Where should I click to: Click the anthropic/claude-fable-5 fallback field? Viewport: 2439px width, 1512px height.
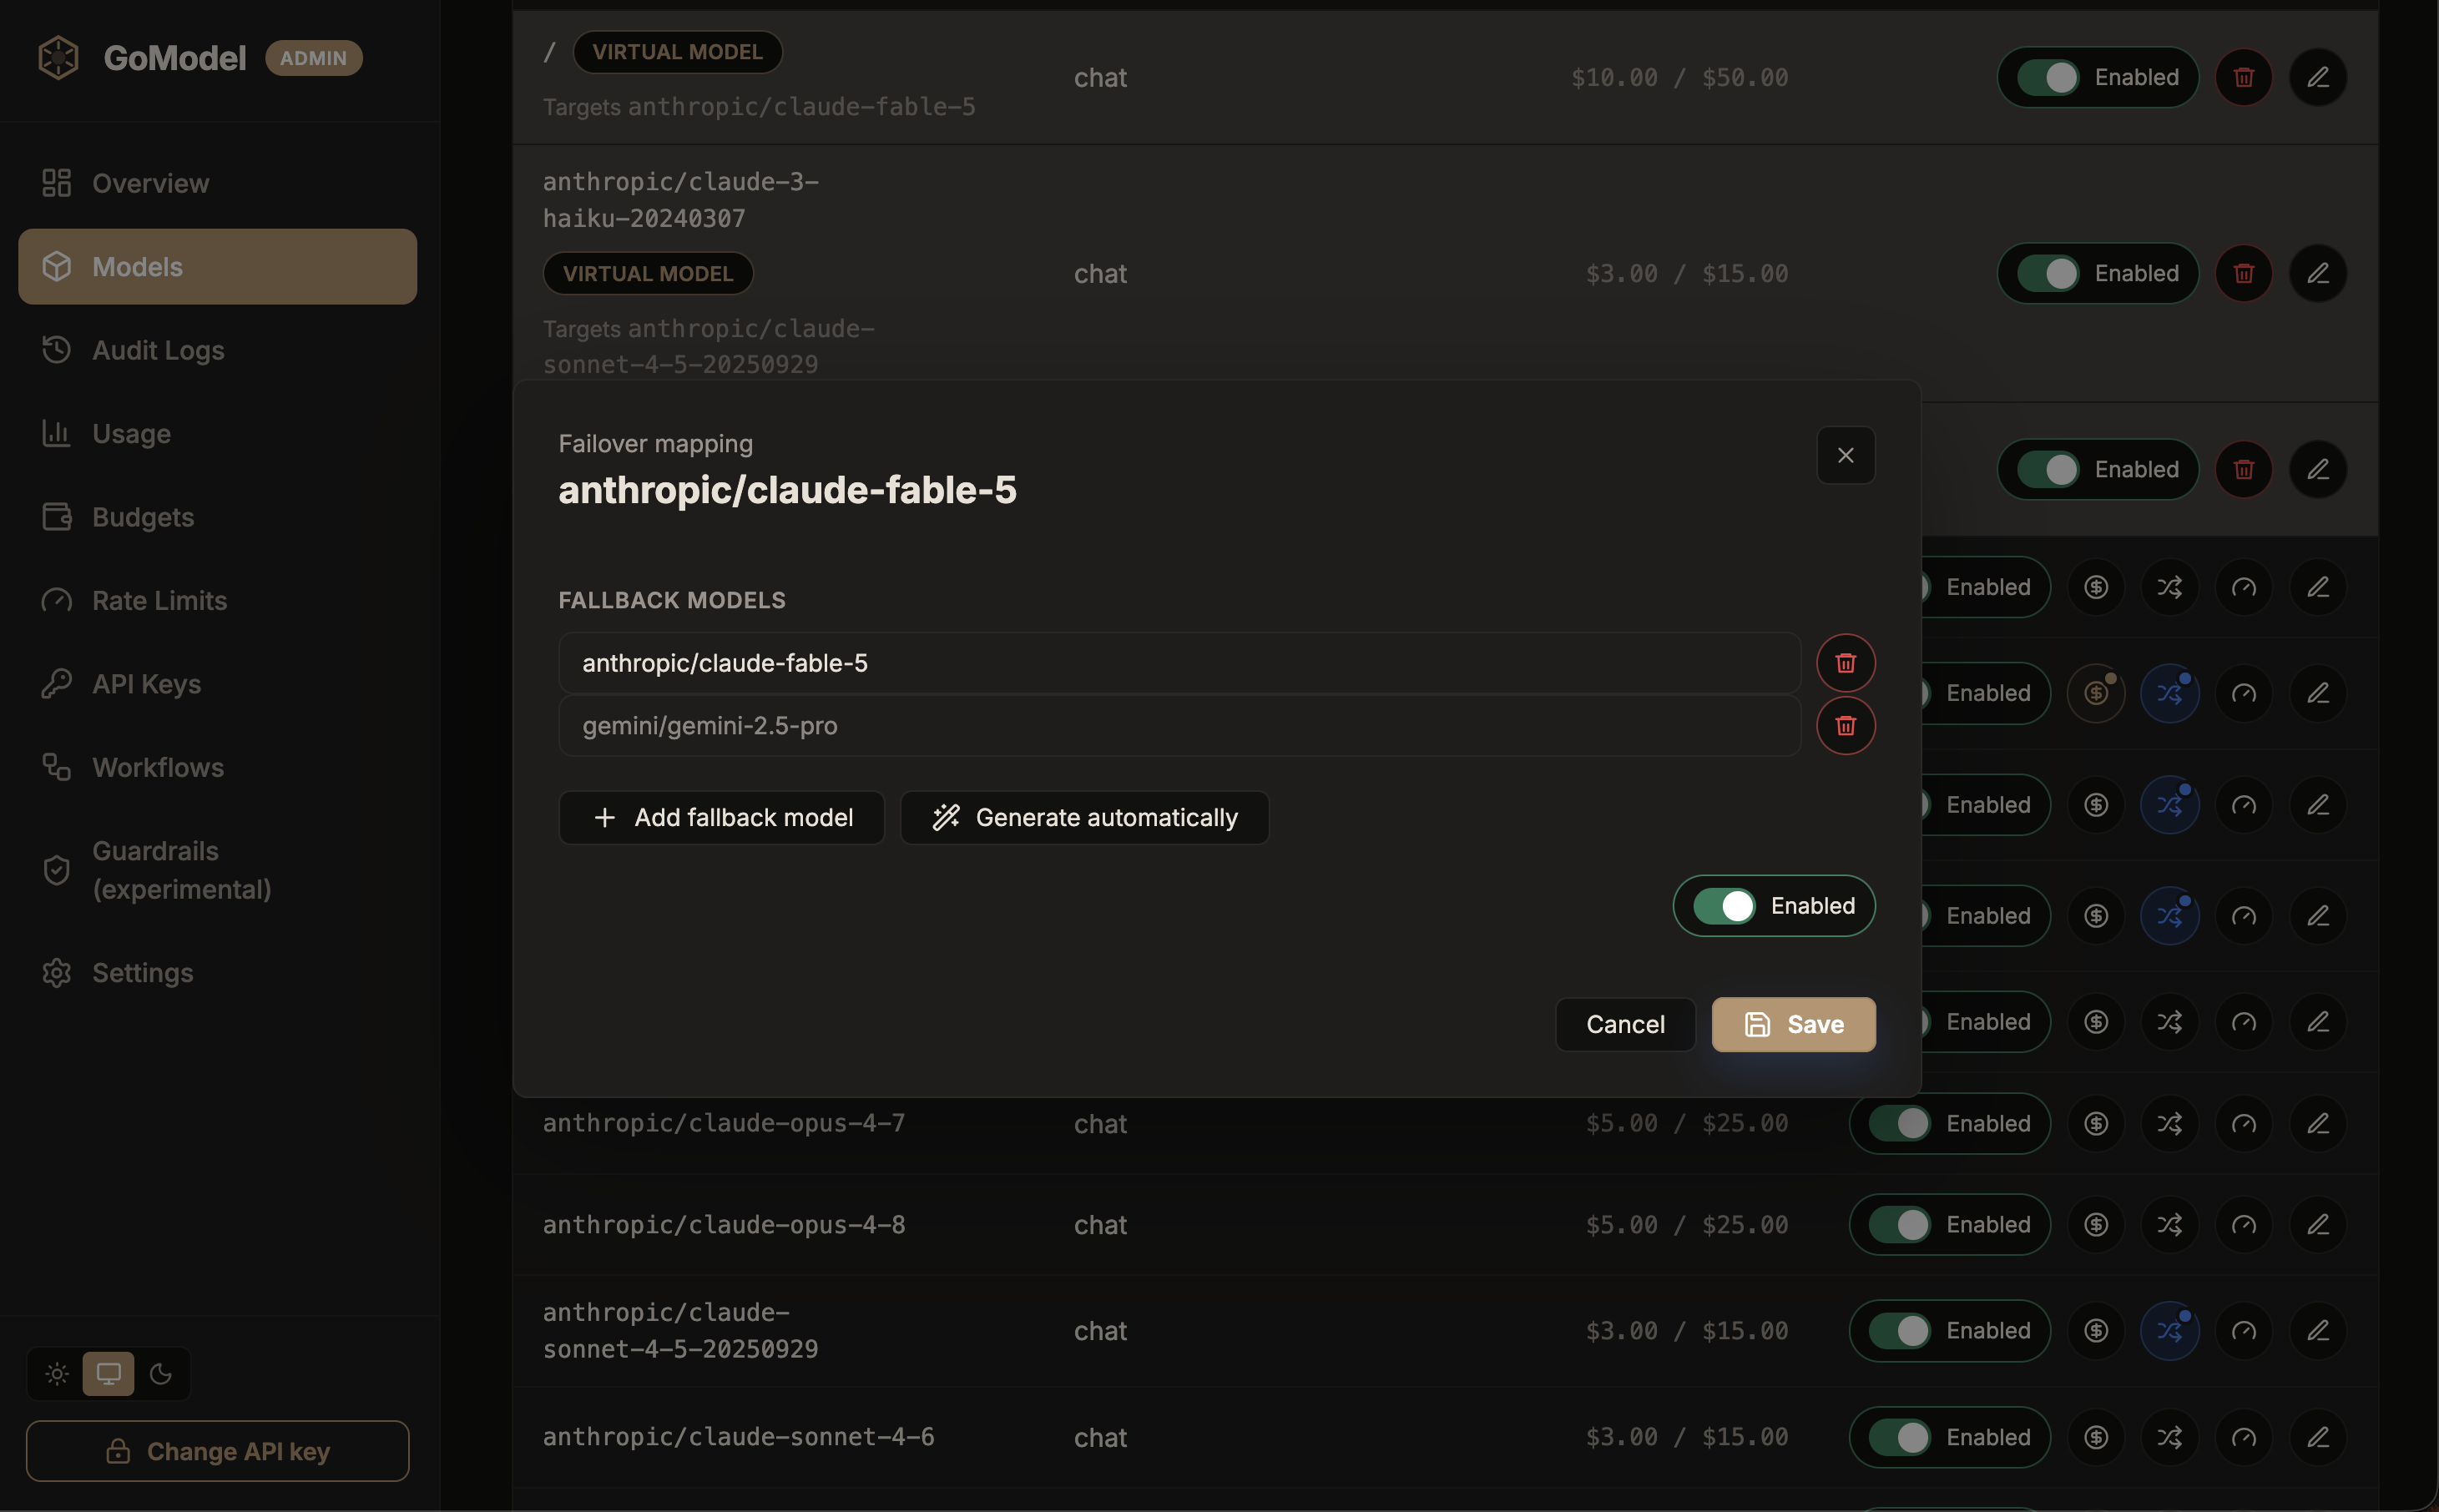(1179, 663)
